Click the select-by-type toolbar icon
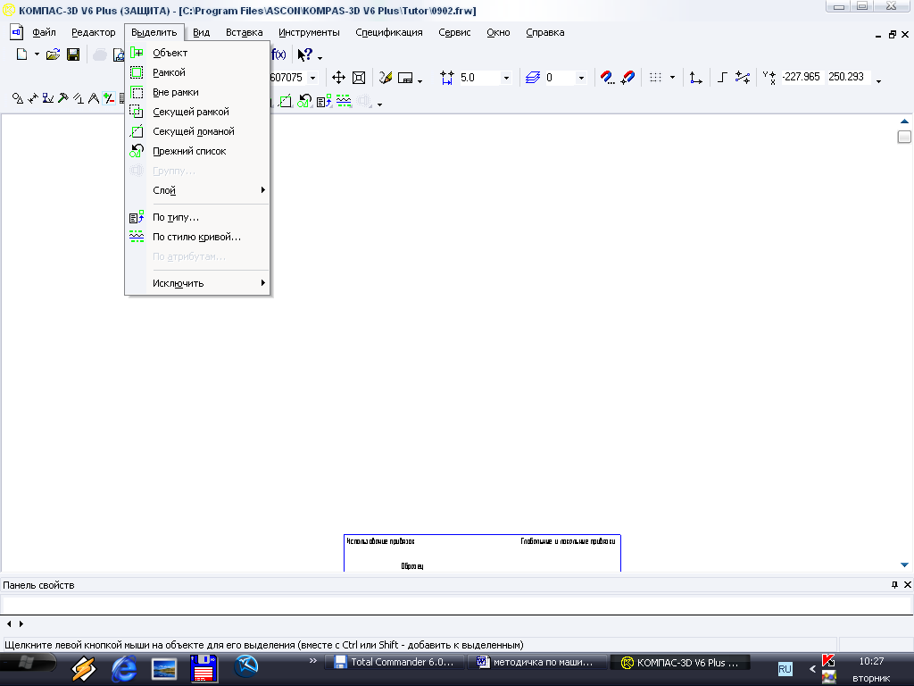The image size is (914, 686). click(x=324, y=101)
